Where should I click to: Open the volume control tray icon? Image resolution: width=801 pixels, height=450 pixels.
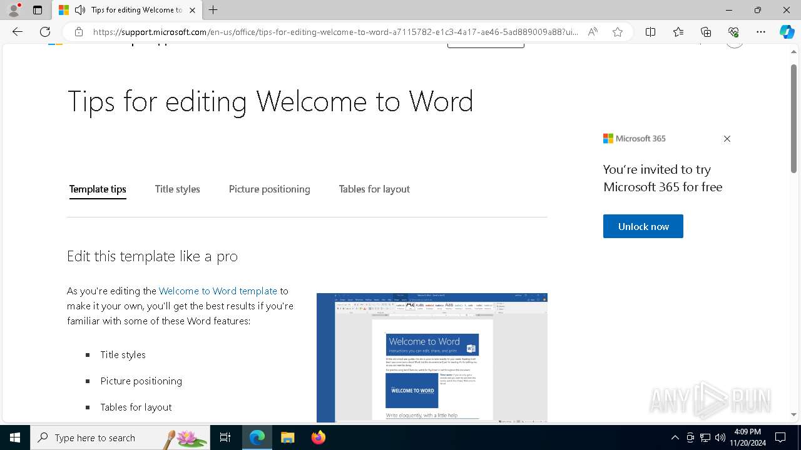tap(720, 437)
